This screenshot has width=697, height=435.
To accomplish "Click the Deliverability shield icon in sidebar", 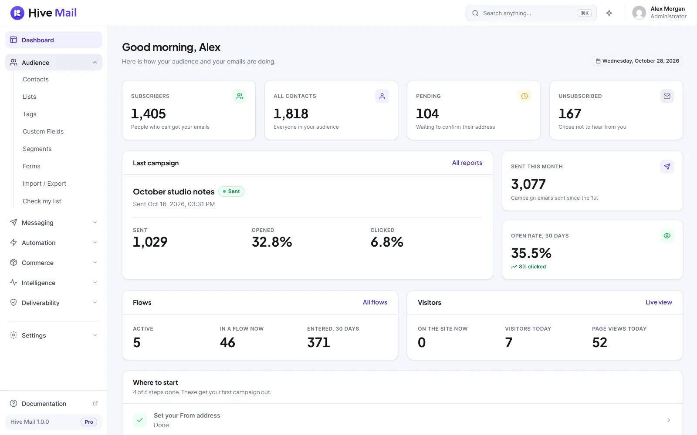I will click(14, 302).
